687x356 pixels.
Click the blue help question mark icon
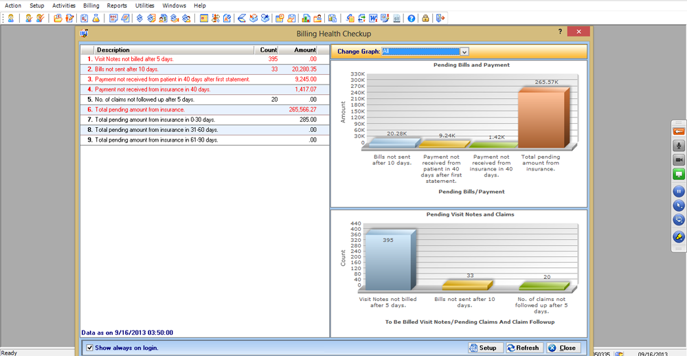coord(411,19)
